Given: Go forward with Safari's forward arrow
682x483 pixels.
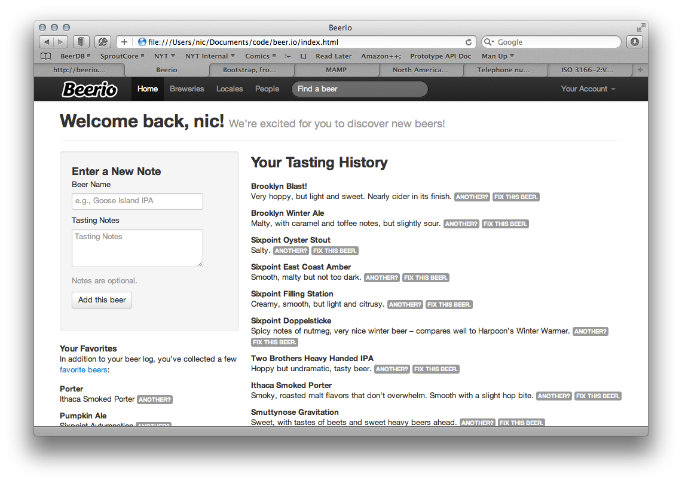Looking at the screenshot, I should [61, 42].
